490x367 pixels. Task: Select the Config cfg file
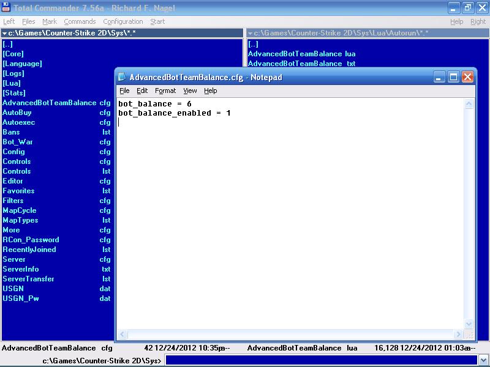click(56, 152)
